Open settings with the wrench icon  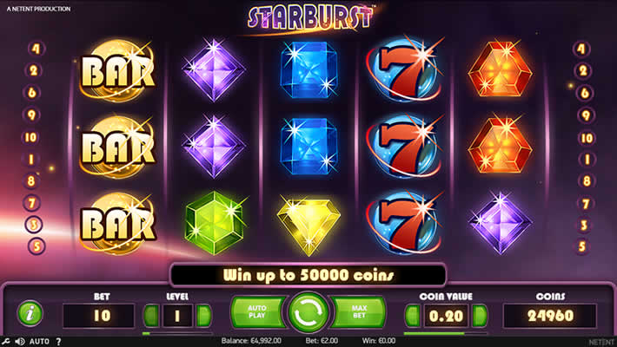point(5,341)
